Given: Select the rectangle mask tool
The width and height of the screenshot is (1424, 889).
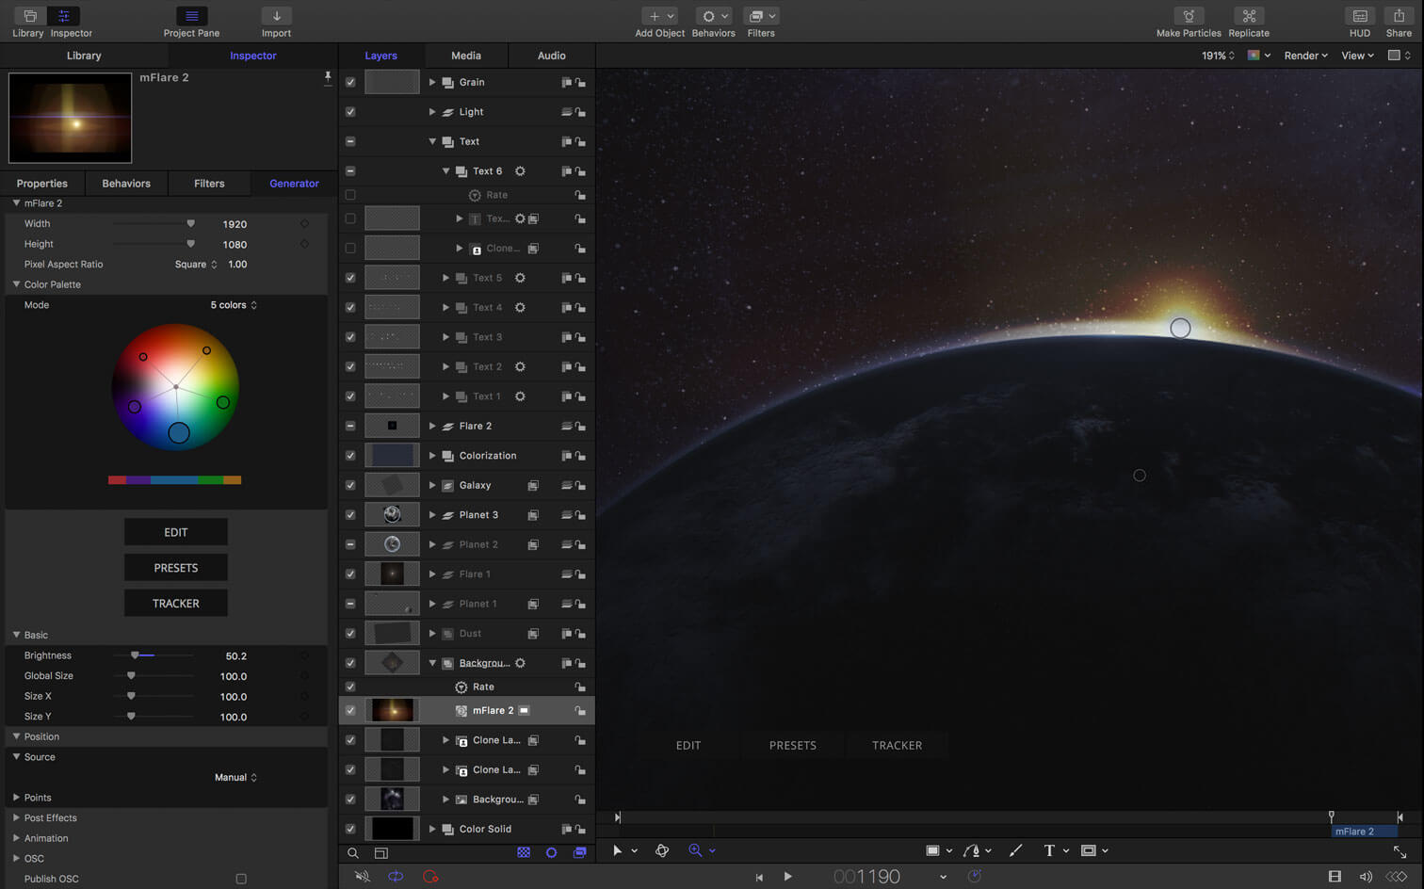Looking at the screenshot, I should (x=1089, y=850).
